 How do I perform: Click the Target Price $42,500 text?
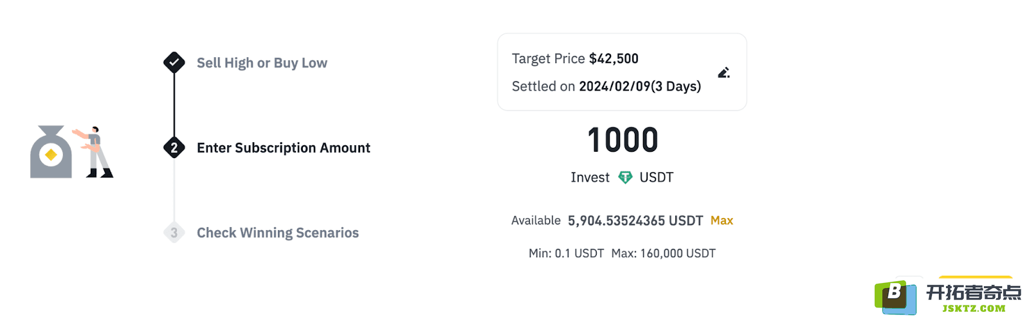pyautogui.click(x=575, y=59)
